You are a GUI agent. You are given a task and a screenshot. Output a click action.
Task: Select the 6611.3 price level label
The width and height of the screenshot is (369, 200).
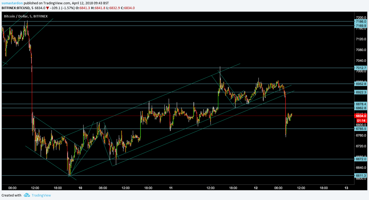pyautogui.click(x=361, y=175)
